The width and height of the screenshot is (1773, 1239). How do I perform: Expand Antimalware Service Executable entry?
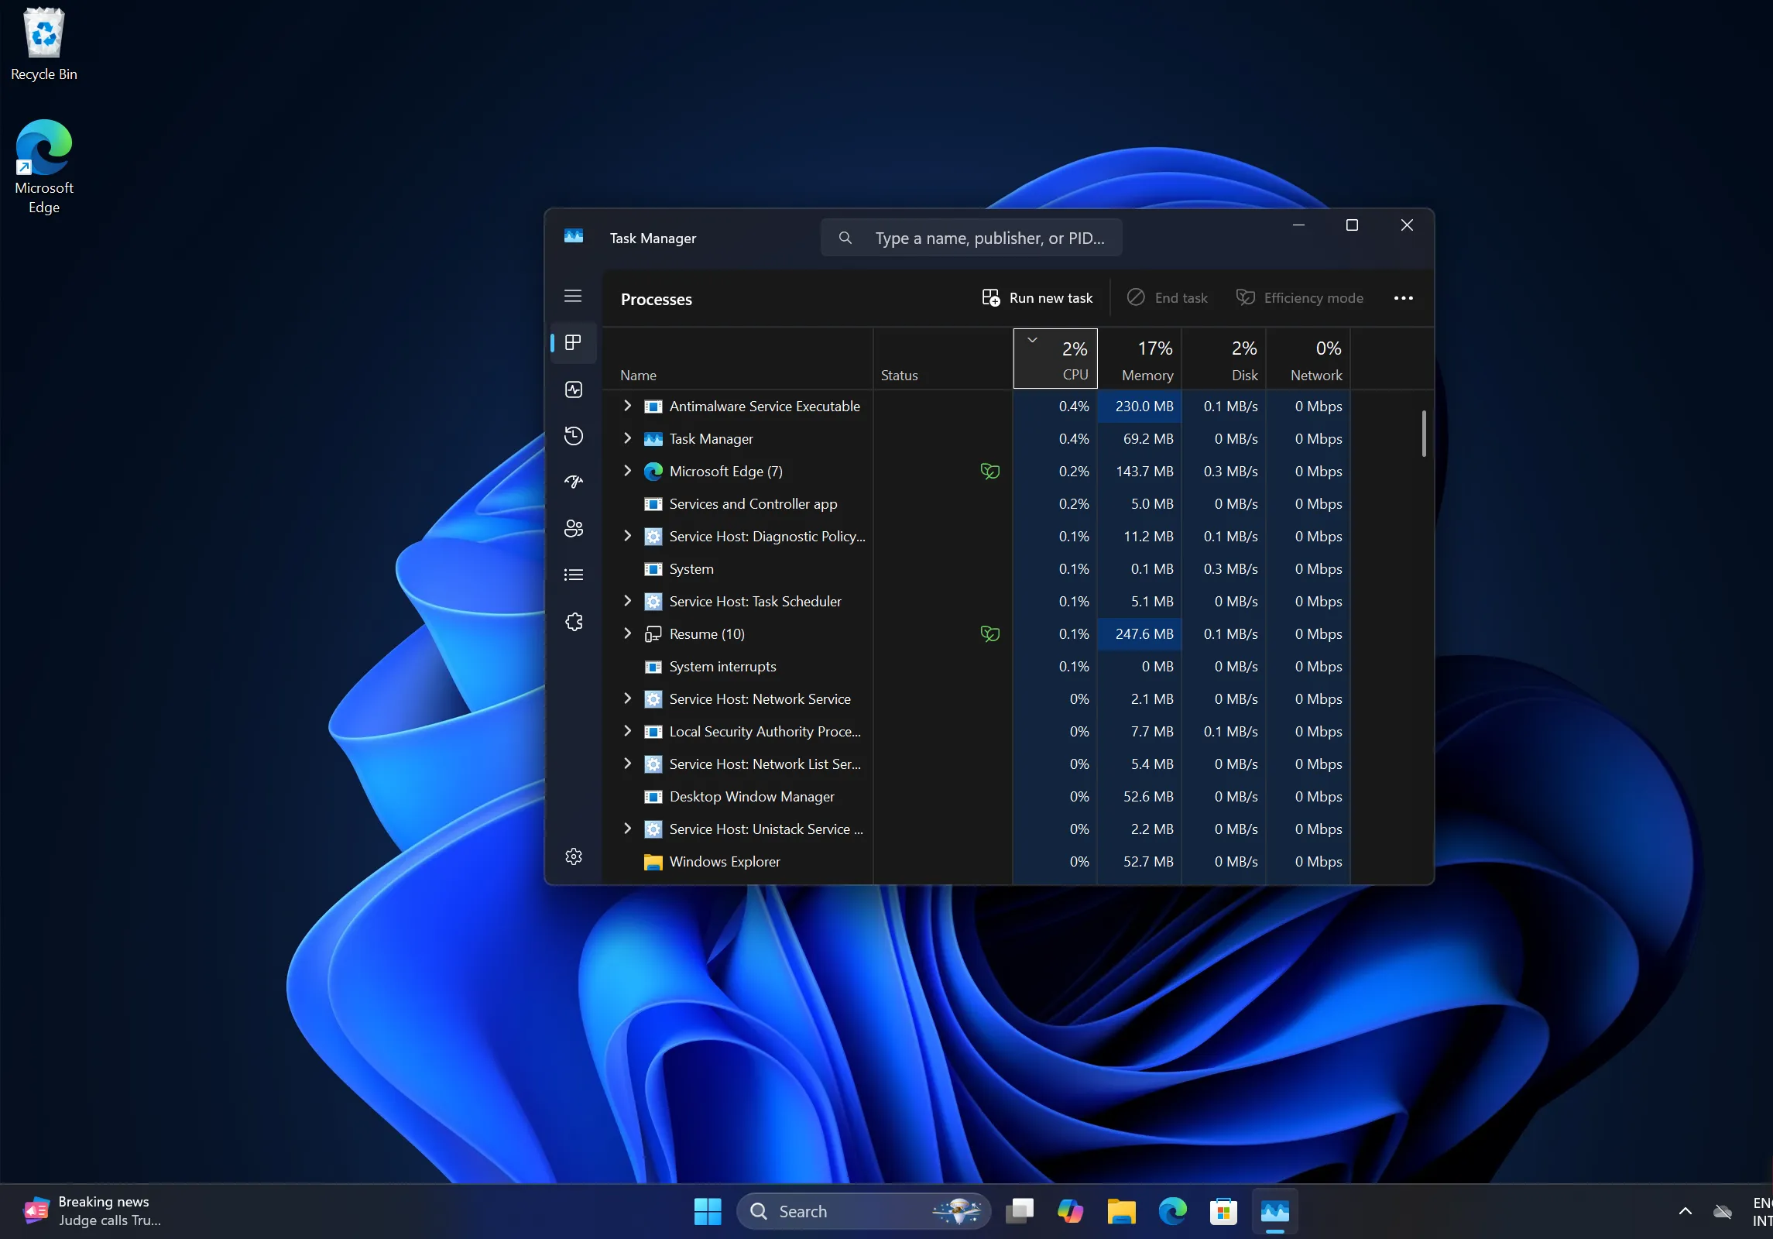pos(627,407)
